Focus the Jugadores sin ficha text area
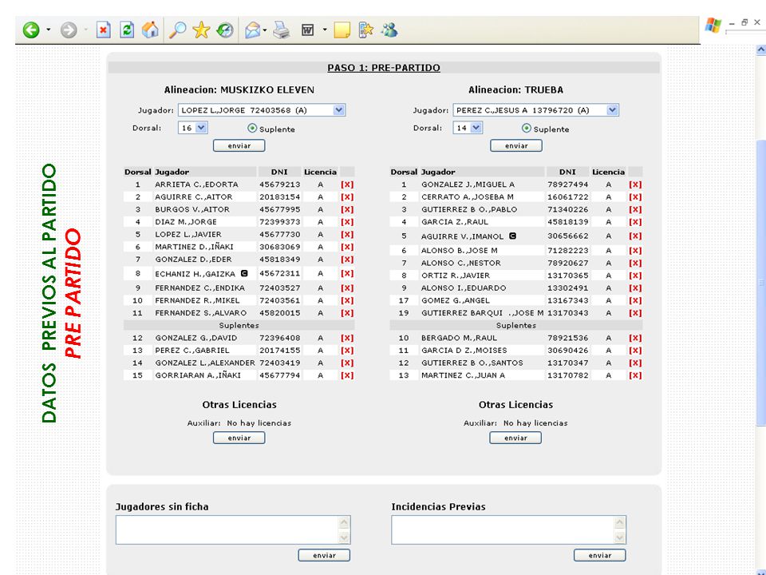Screen dimensions: 766x575 [227, 529]
